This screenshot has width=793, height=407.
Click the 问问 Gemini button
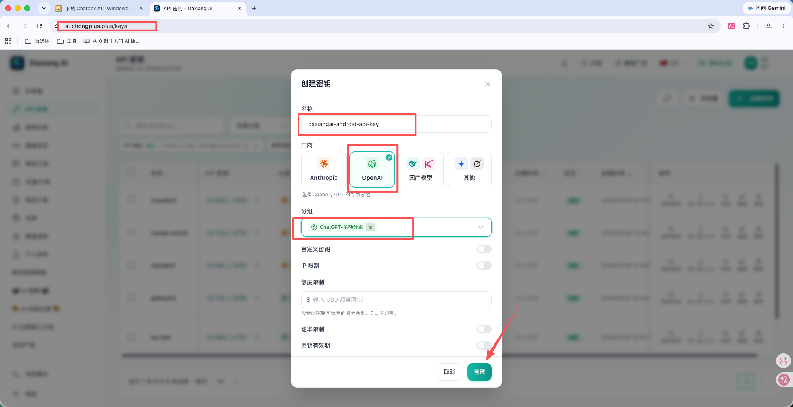[x=766, y=8]
